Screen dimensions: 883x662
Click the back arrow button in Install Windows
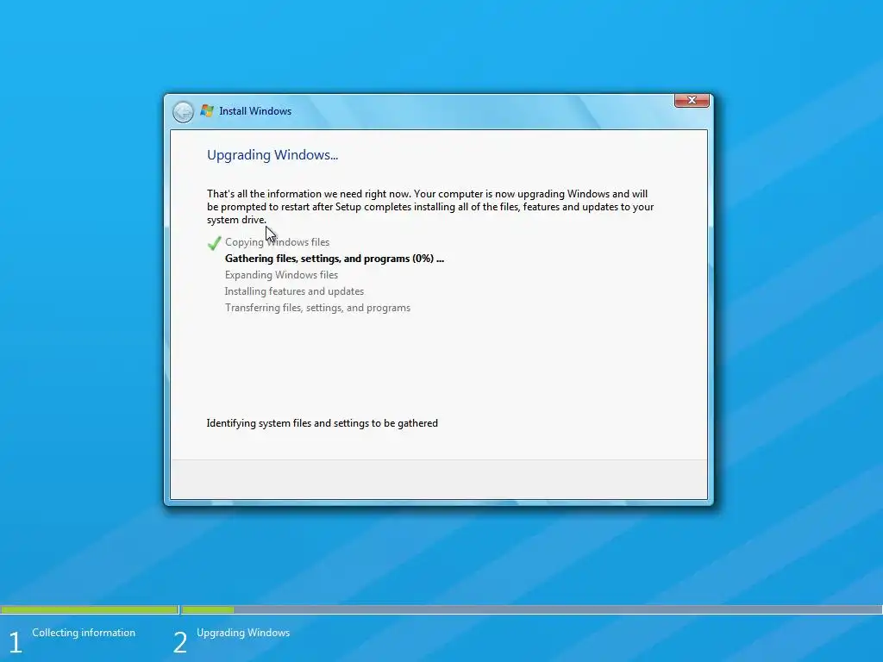pyautogui.click(x=183, y=111)
